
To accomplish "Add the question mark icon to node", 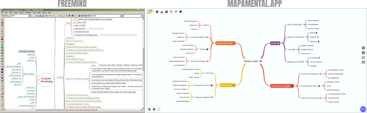I will [x=2, y=25].
